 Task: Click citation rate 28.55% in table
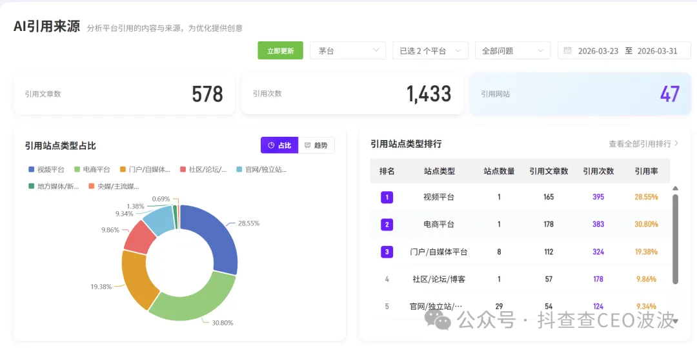tap(646, 197)
